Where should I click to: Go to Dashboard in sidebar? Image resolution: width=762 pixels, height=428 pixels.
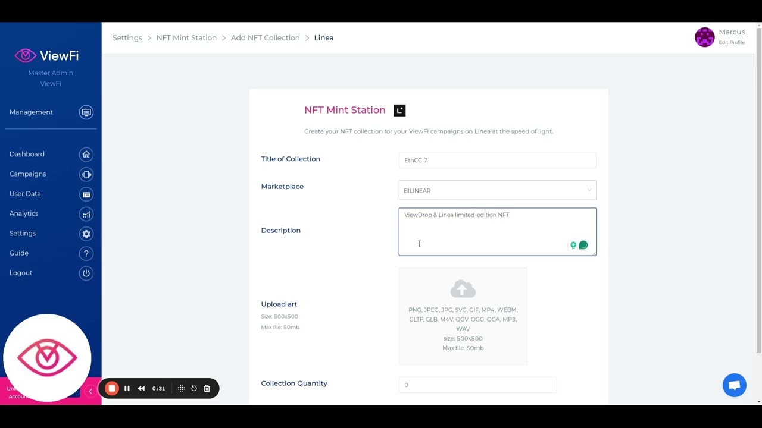pos(27,154)
